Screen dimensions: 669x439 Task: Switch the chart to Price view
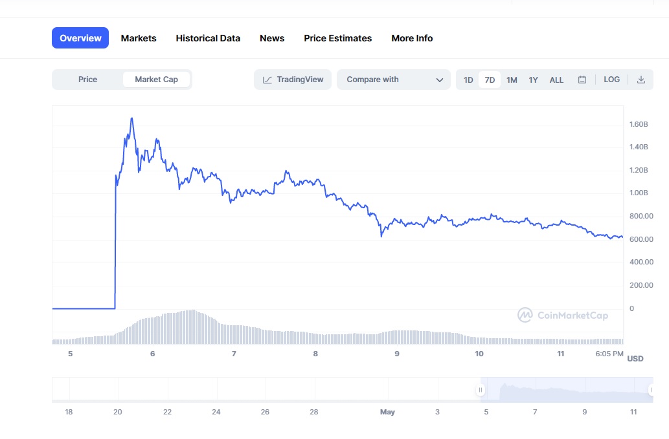tap(87, 79)
